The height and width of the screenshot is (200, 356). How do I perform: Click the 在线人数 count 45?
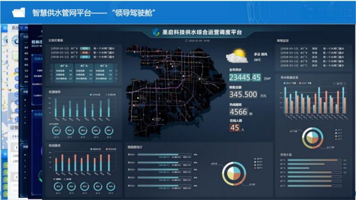pyautogui.click(x=235, y=128)
